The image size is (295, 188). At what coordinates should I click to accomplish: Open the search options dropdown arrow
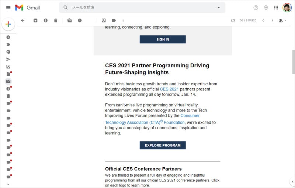pyautogui.click(x=219, y=7)
